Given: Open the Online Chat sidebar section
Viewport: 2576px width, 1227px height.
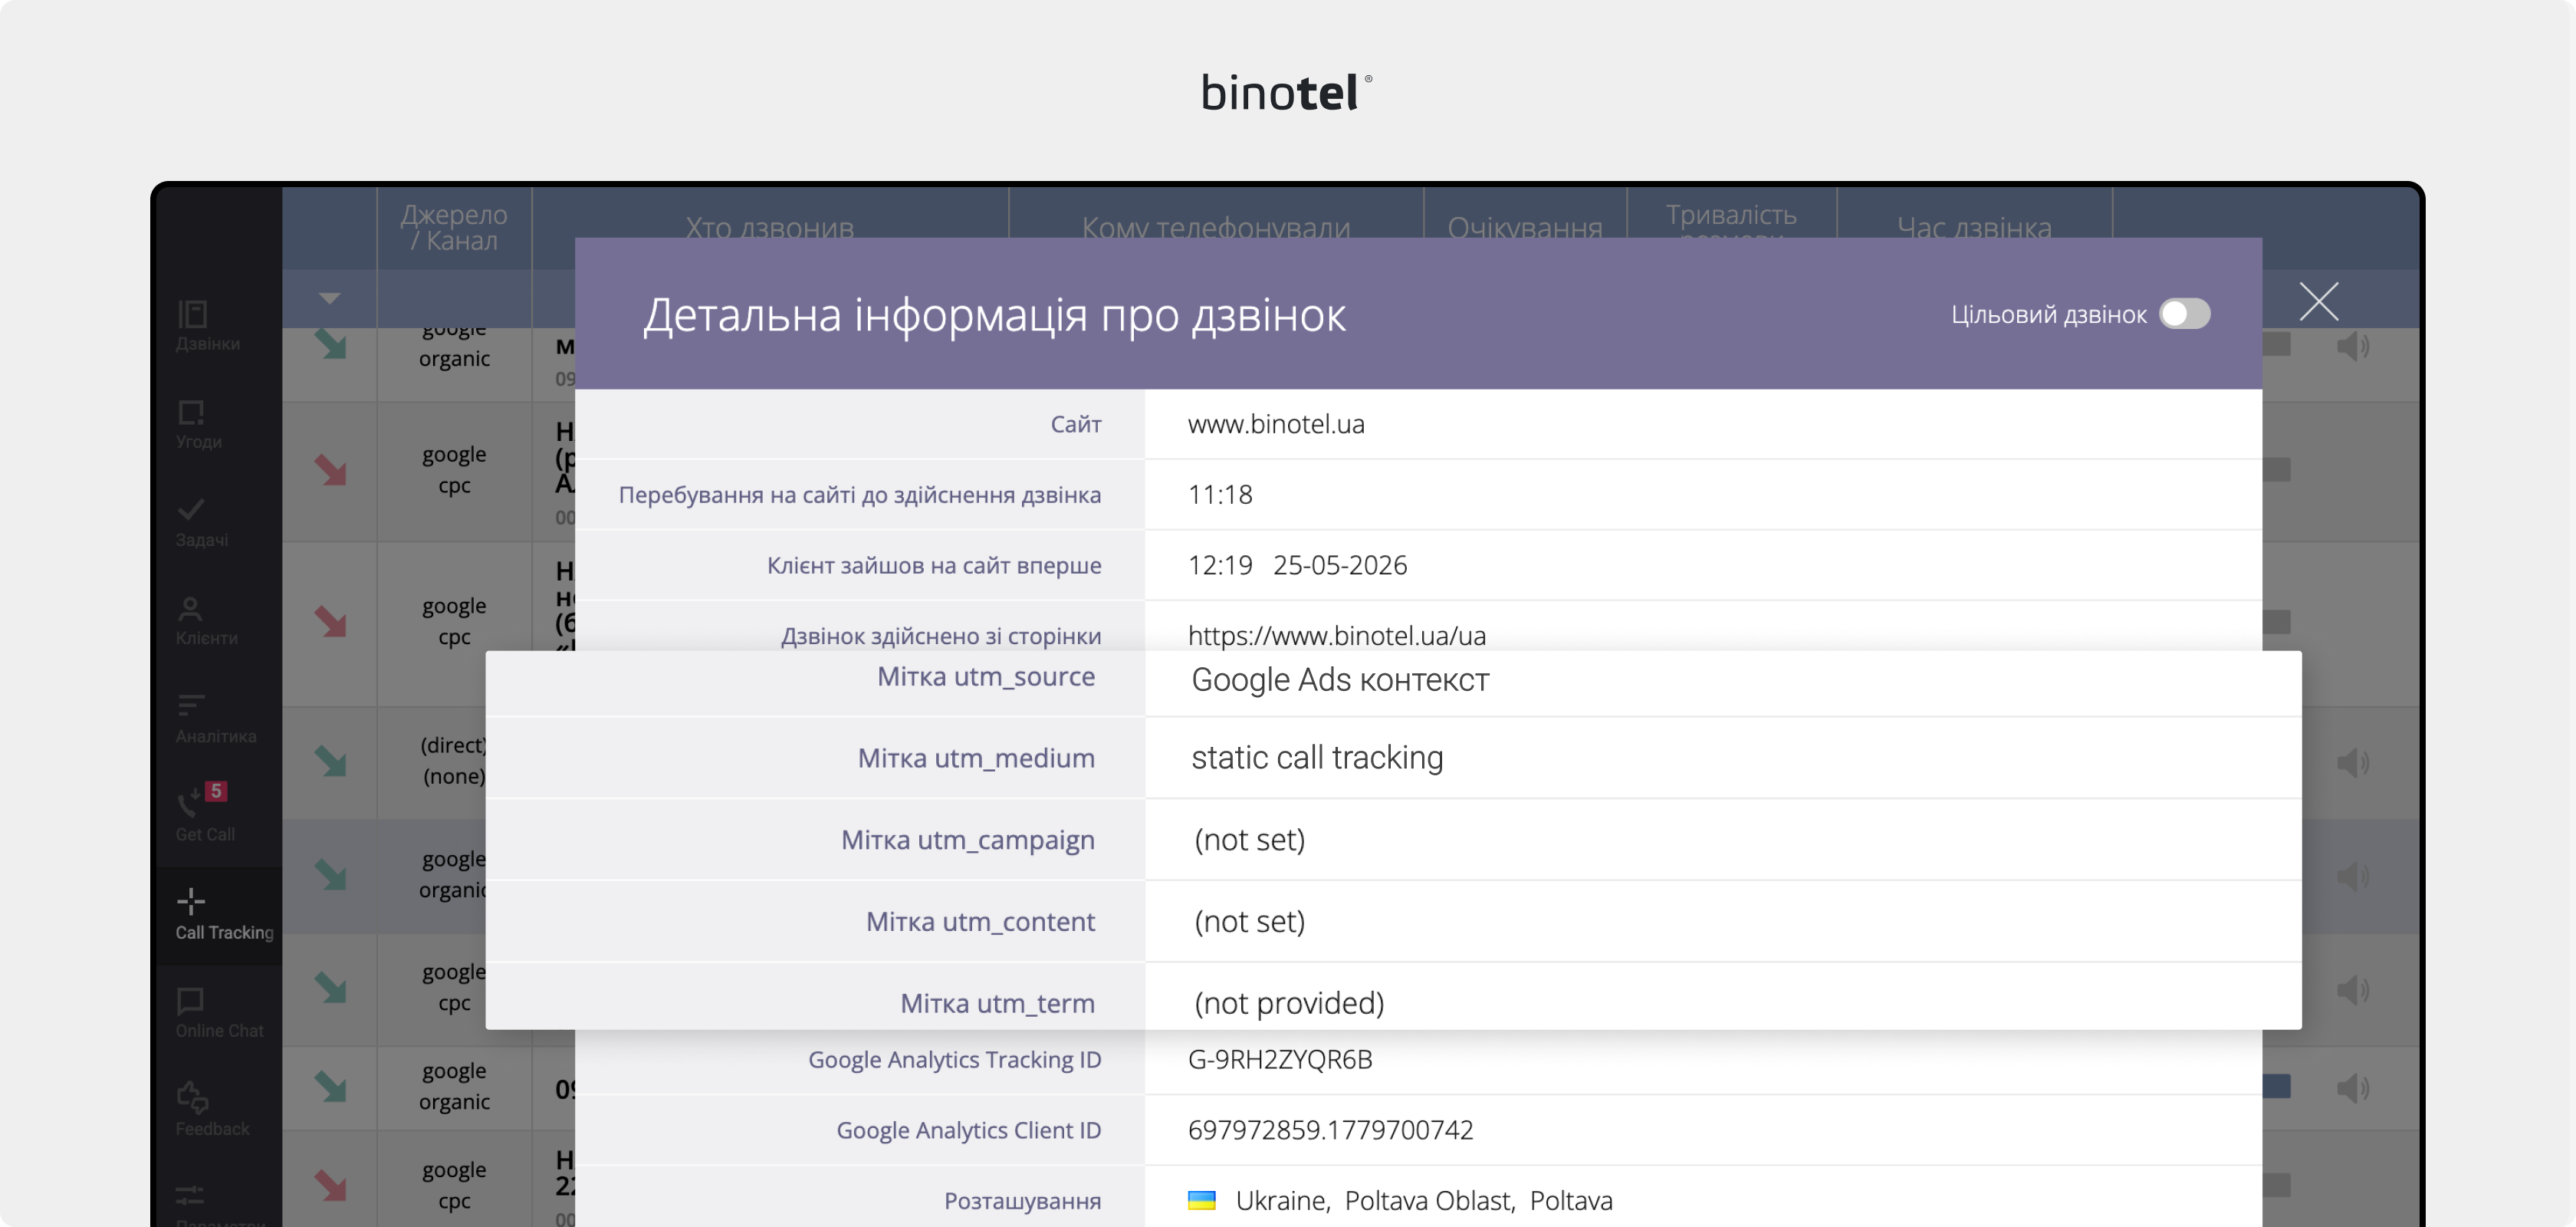Looking at the screenshot, I should (219, 1013).
